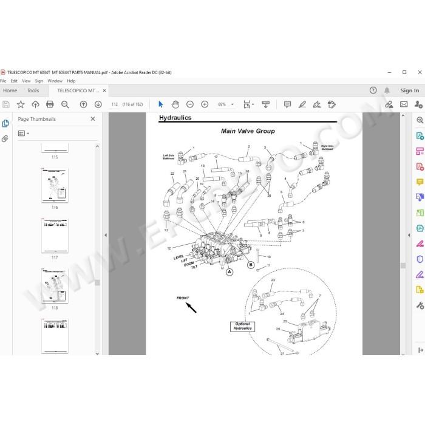Collapse the right tools pane arrow

pyautogui.click(x=409, y=236)
